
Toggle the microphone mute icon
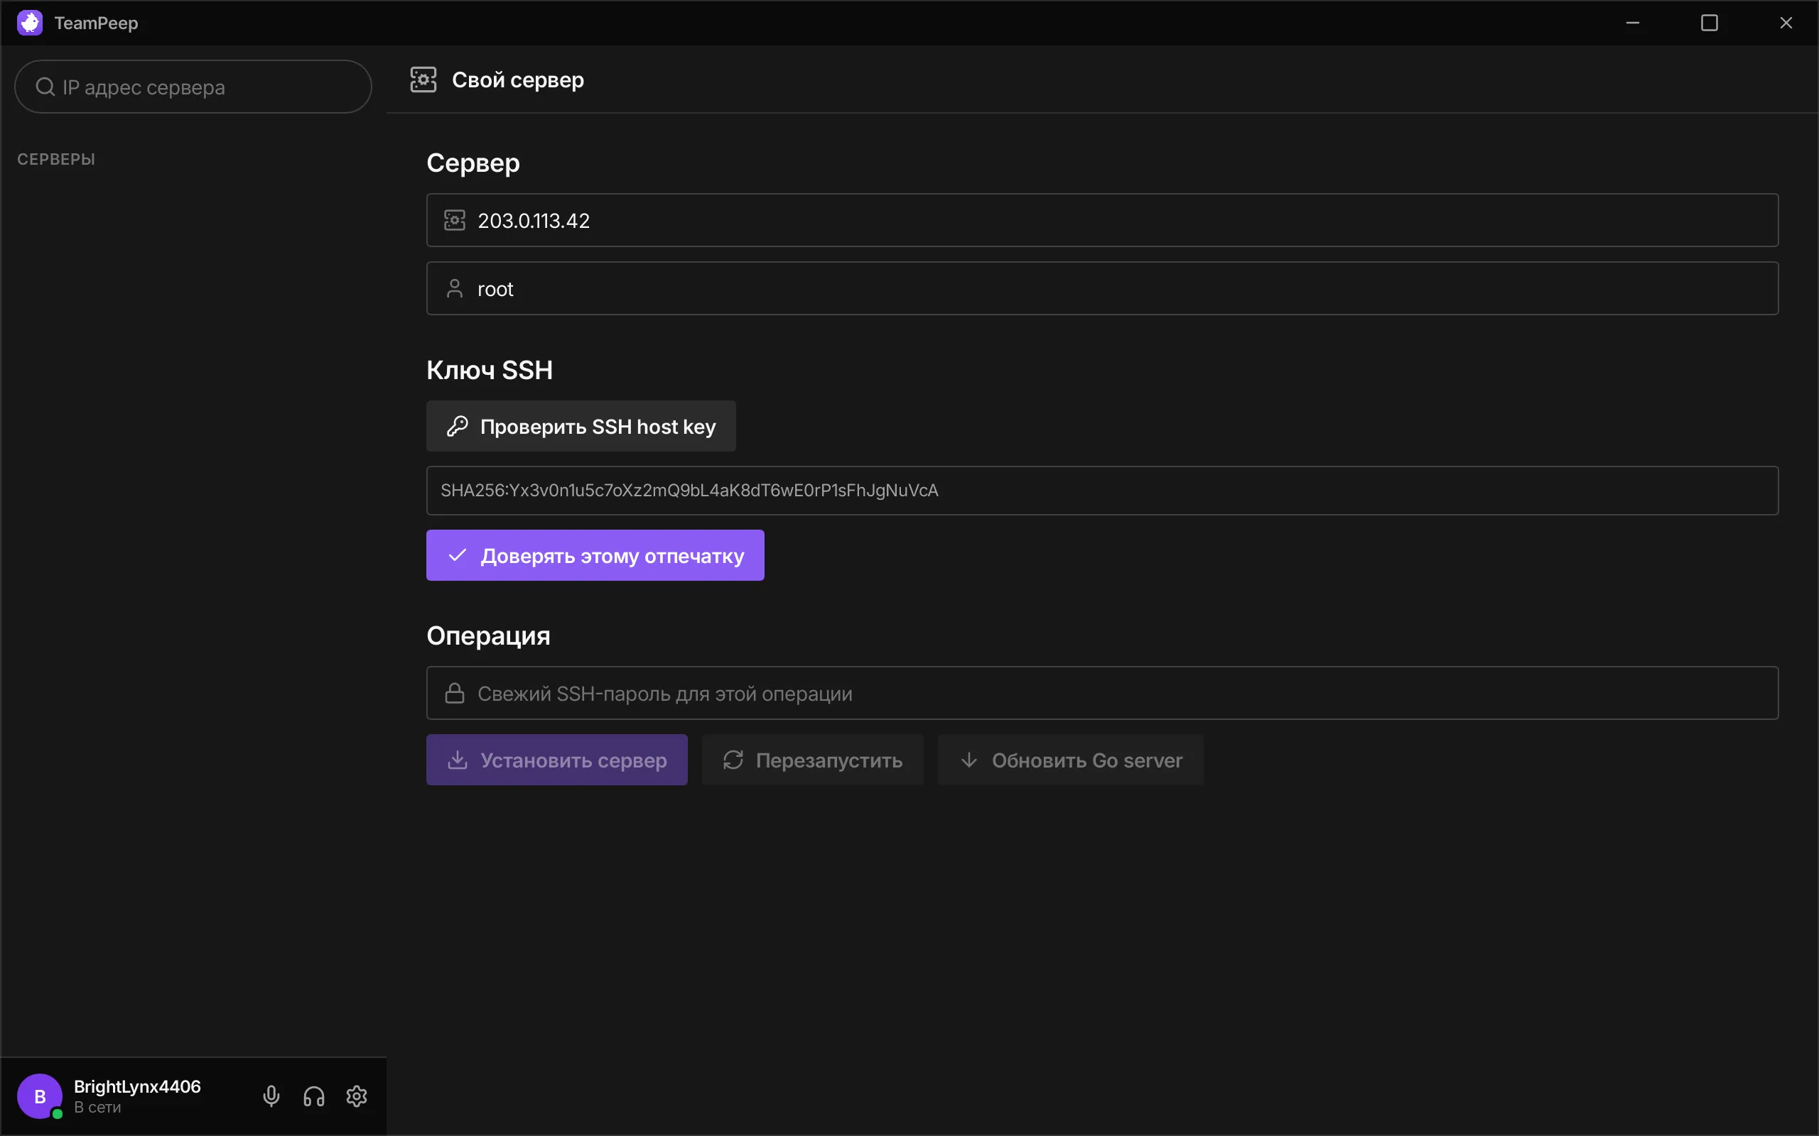click(271, 1096)
